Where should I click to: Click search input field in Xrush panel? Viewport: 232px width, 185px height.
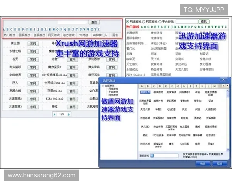(72, 22)
